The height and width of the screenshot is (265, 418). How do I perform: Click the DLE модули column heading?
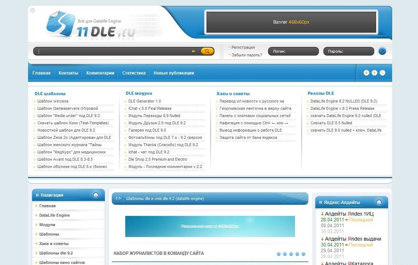[139, 93]
